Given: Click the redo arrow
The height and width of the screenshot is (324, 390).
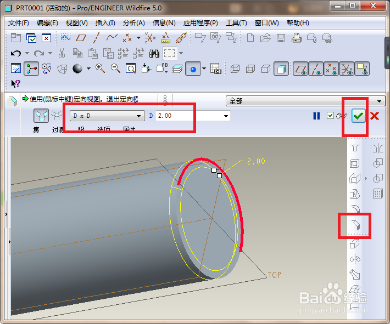Looking at the screenshot, I should point(39,53).
